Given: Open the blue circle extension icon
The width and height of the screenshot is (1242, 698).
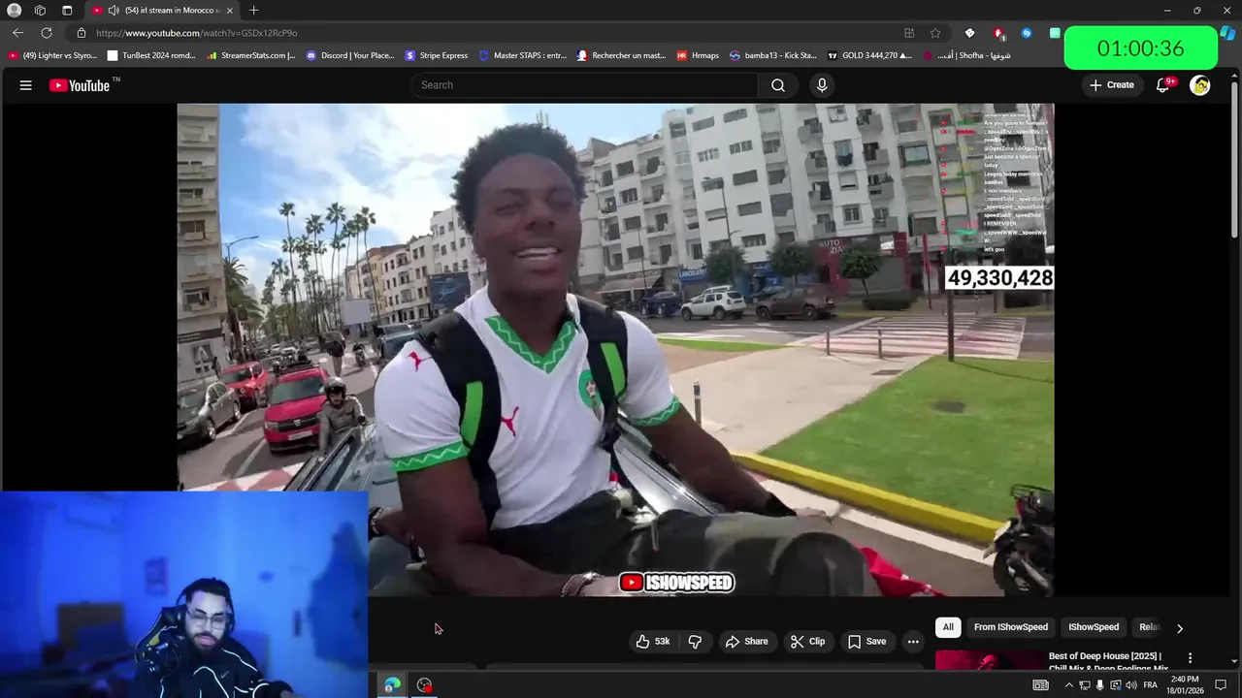Looking at the screenshot, I should point(1027,33).
